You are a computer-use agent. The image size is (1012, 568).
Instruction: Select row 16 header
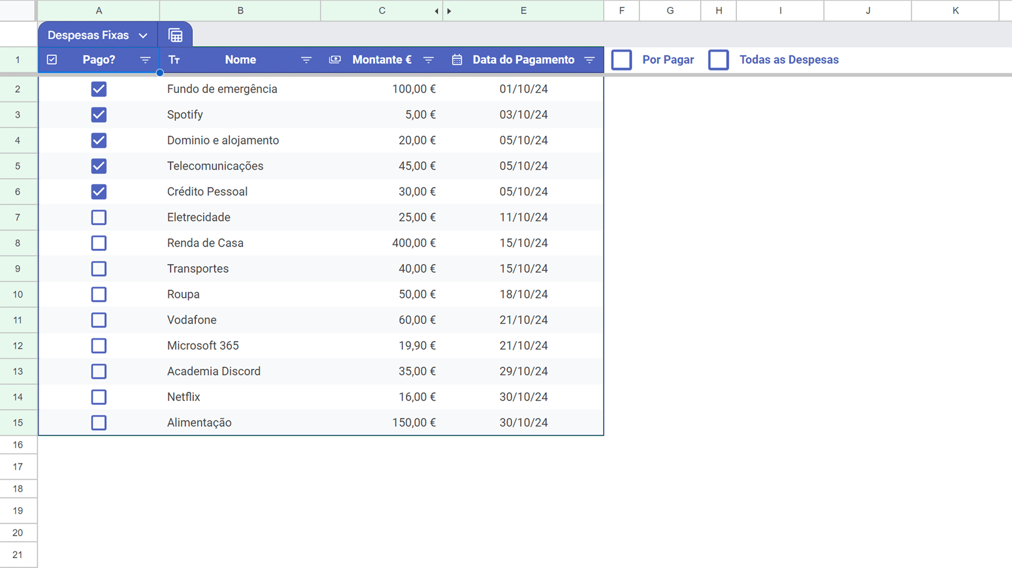pos(18,444)
